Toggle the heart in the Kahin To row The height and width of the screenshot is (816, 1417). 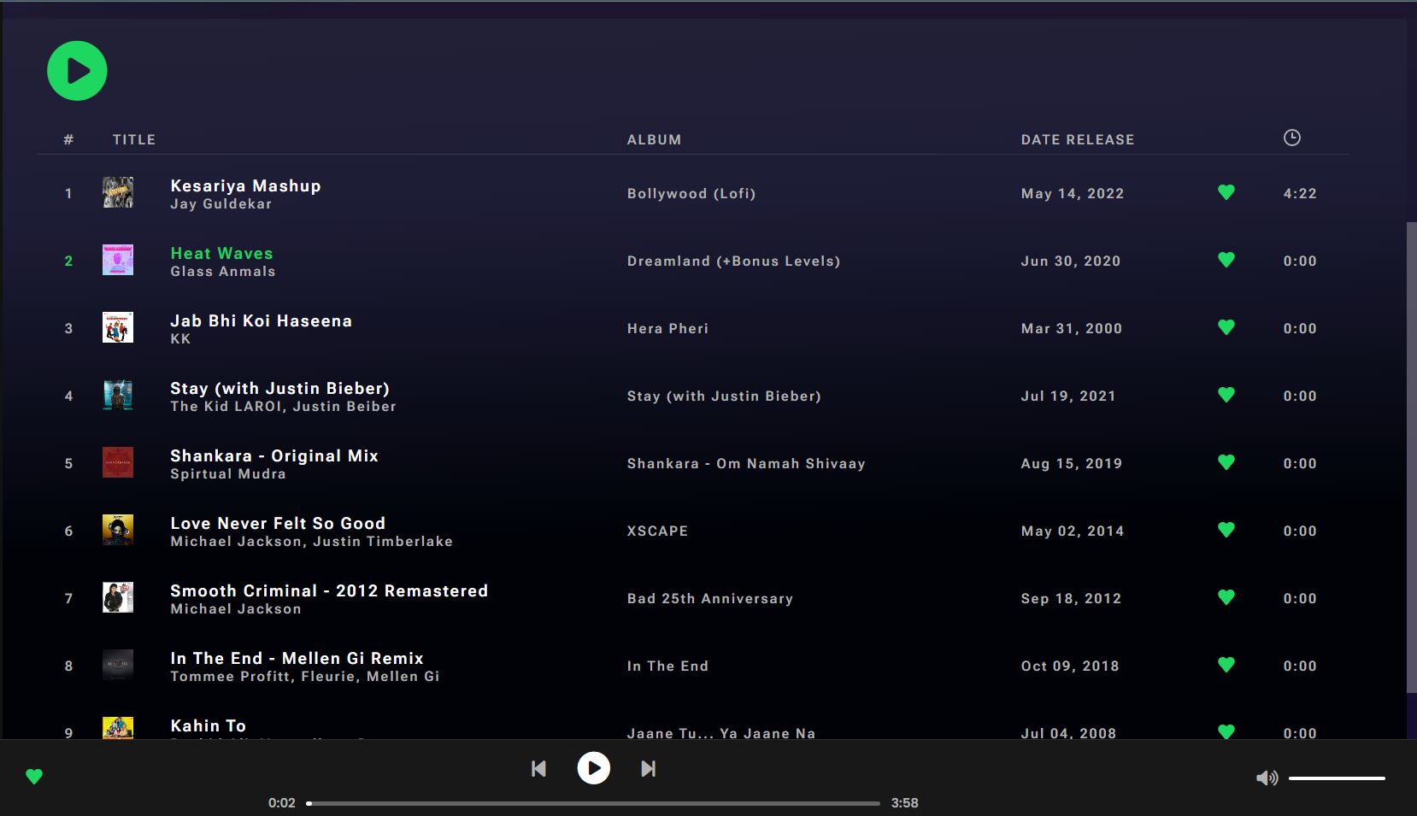point(1226,731)
